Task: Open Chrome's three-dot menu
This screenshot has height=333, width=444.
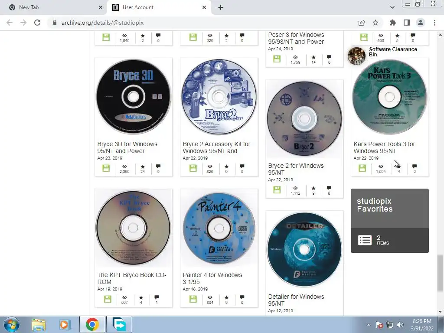Action: (x=434, y=23)
